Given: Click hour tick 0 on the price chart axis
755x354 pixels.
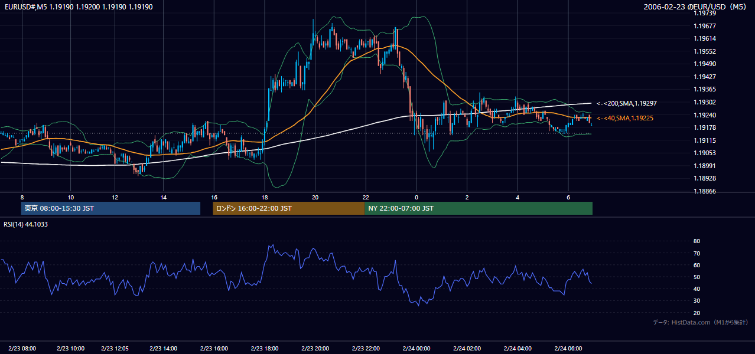Looking at the screenshot, I should (416, 197).
